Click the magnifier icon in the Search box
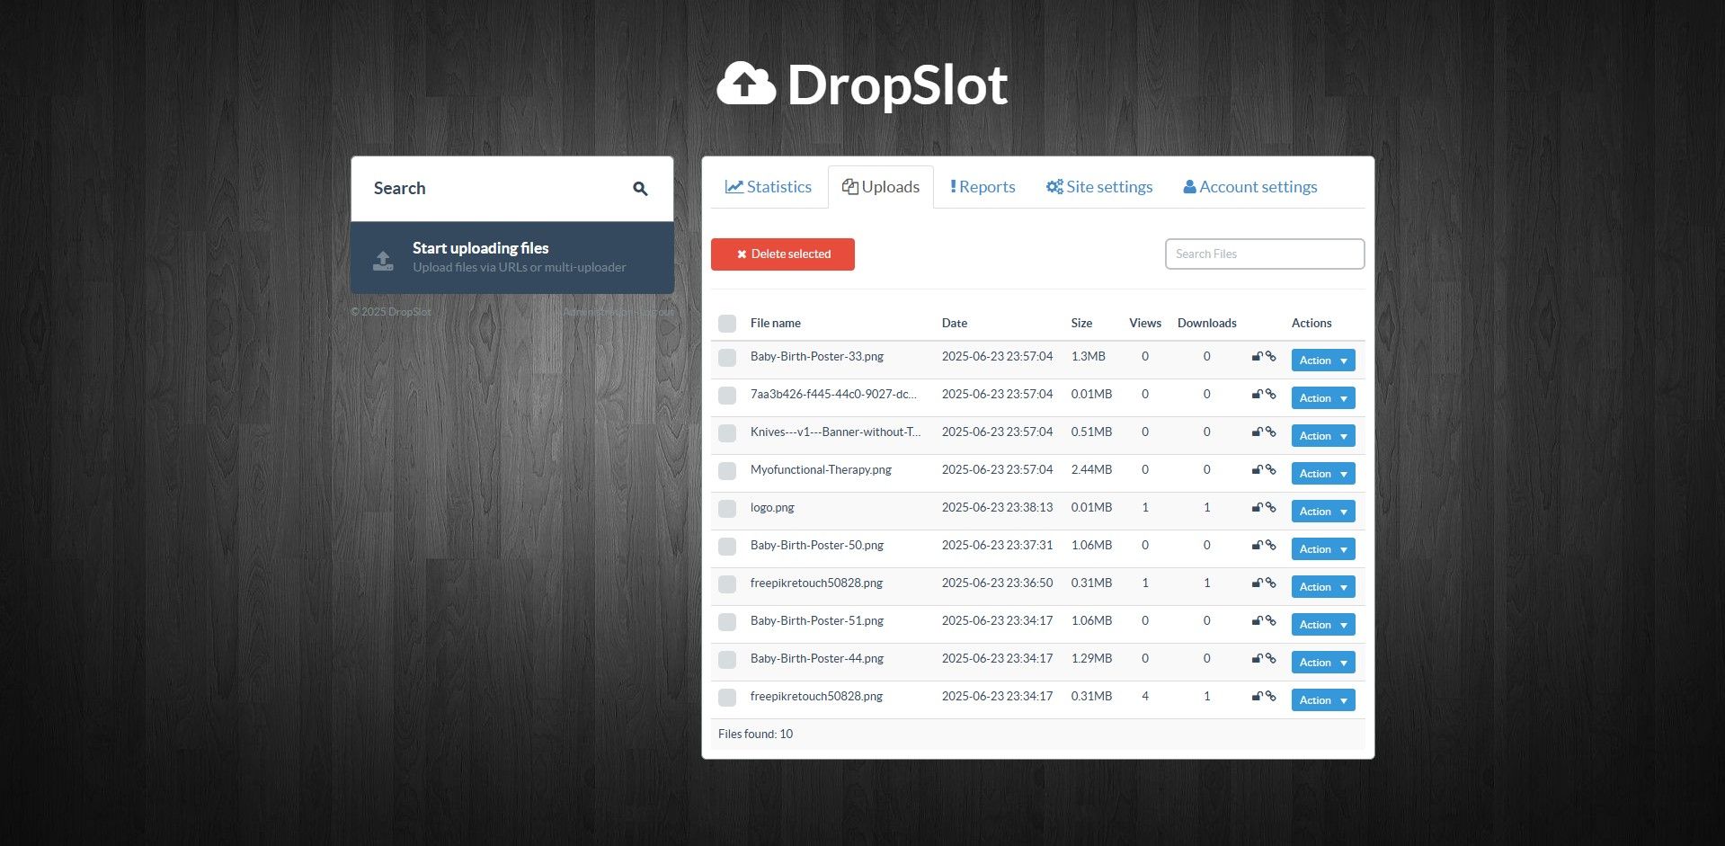This screenshot has height=846, width=1725. [x=640, y=189]
